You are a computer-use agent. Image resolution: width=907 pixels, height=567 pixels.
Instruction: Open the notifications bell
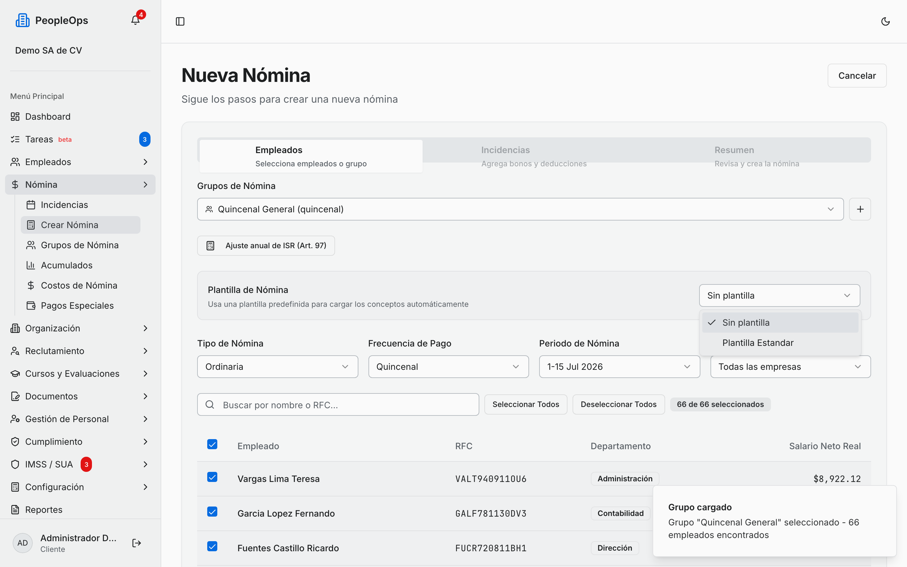tap(135, 20)
